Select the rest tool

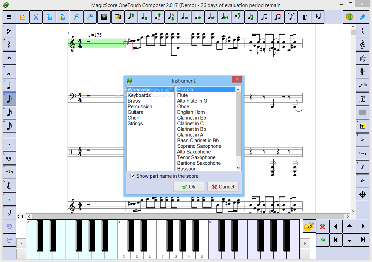coord(9,44)
